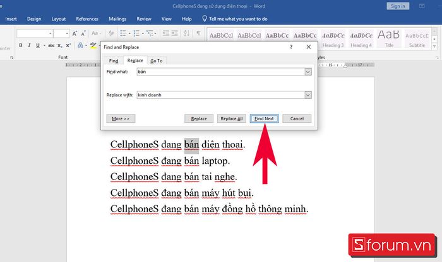Apply the Subtitle style
Viewport: 442px width, 262px height.
(x=417, y=39)
